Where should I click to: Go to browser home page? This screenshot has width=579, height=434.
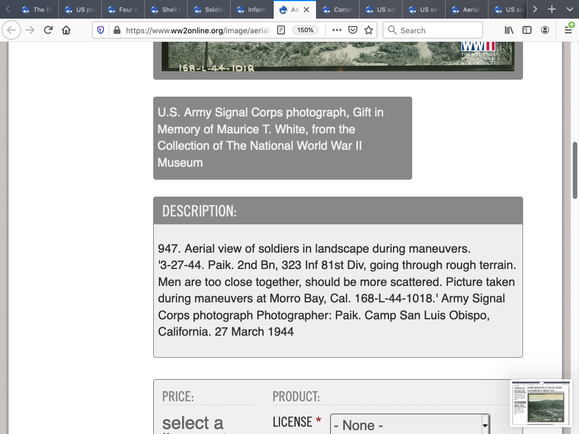pyautogui.click(x=66, y=31)
